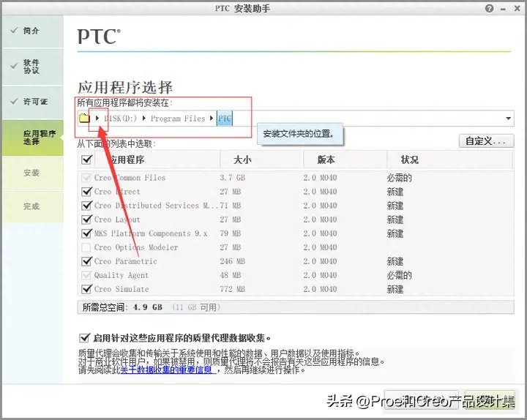Viewport: 527px width, 420px height.
Task: Expand the arrow before Program Files
Action: pos(144,118)
